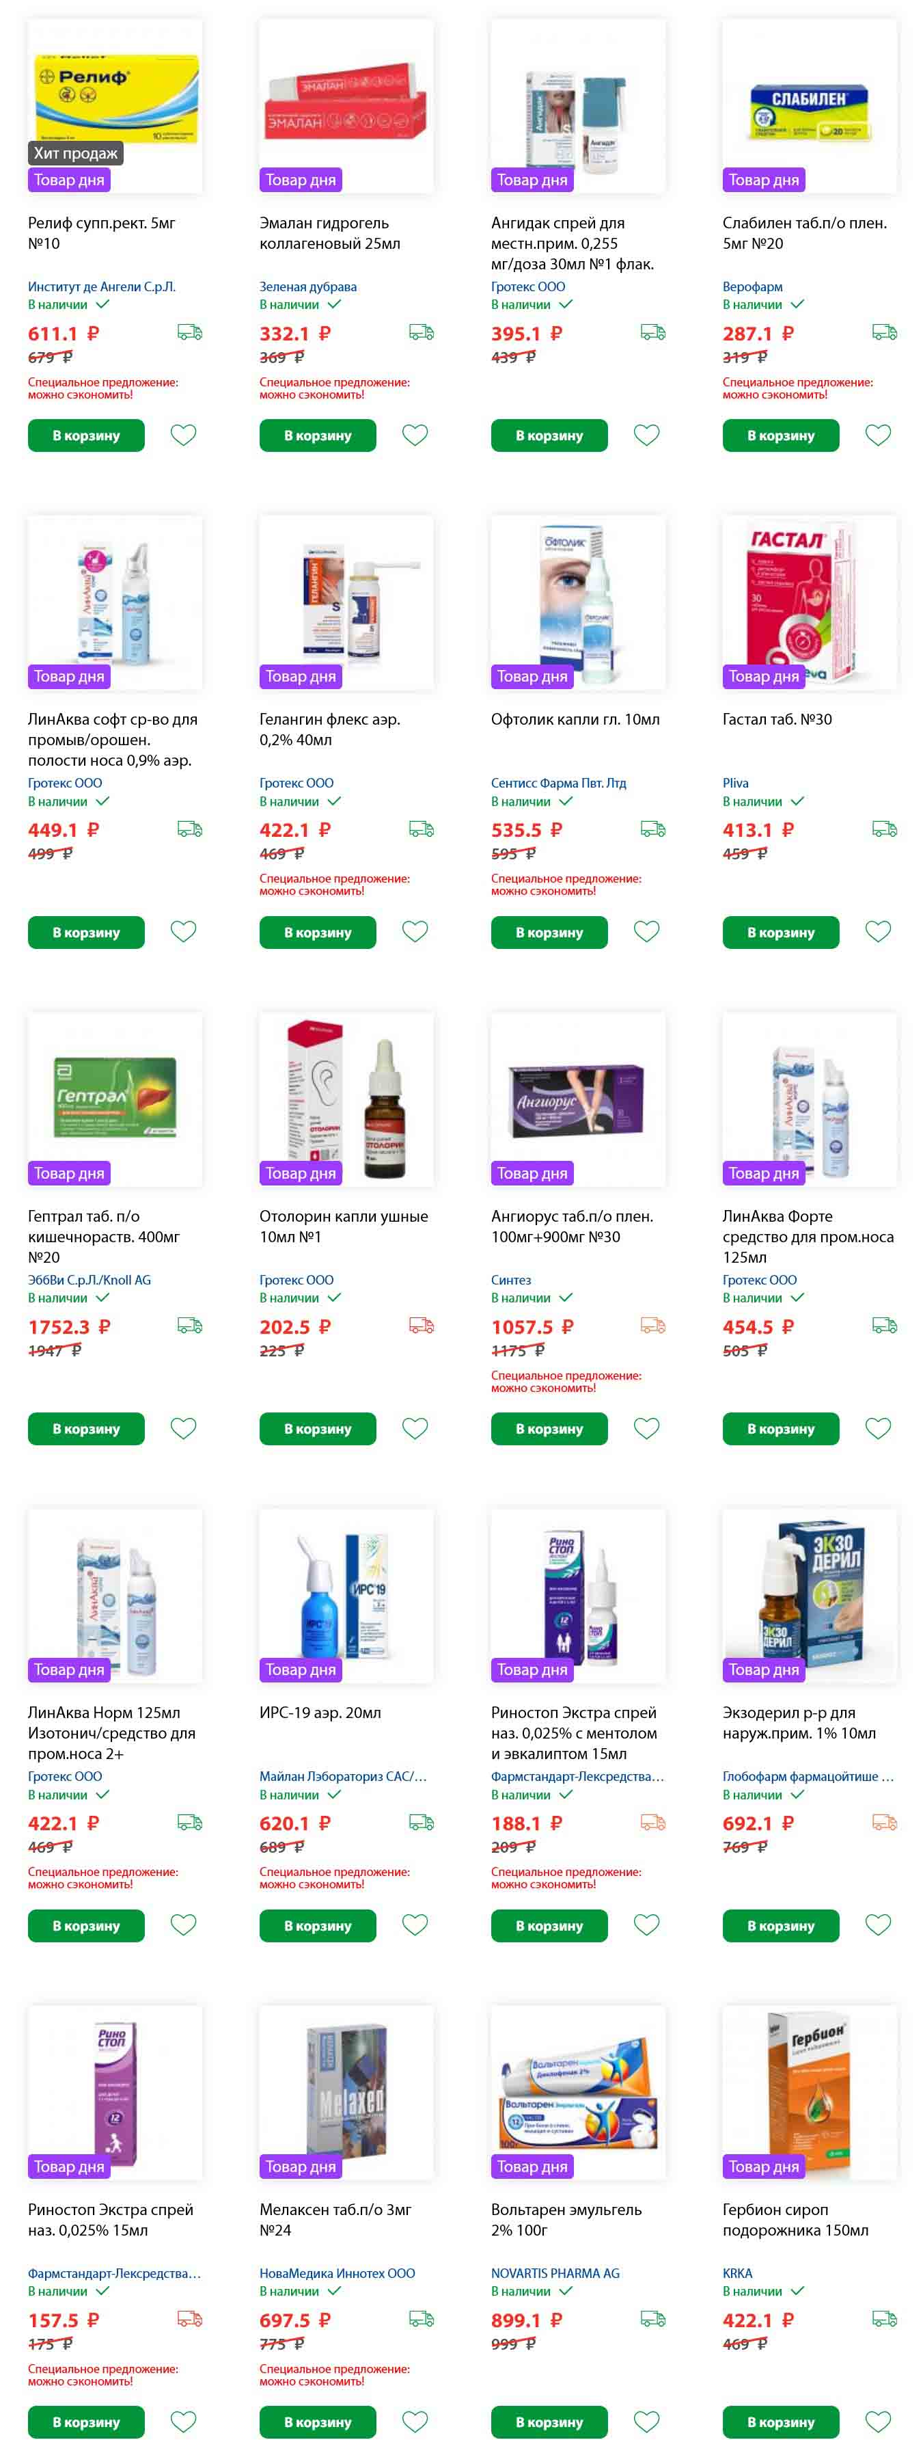Image resolution: width=923 pixels, height=2453 pixels.
Task: Add Слабилен таб. to cart
Action: pos(781,435)
